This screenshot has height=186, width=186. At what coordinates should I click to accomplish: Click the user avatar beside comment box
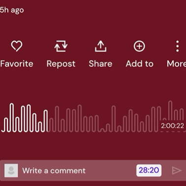pos(11,170)
